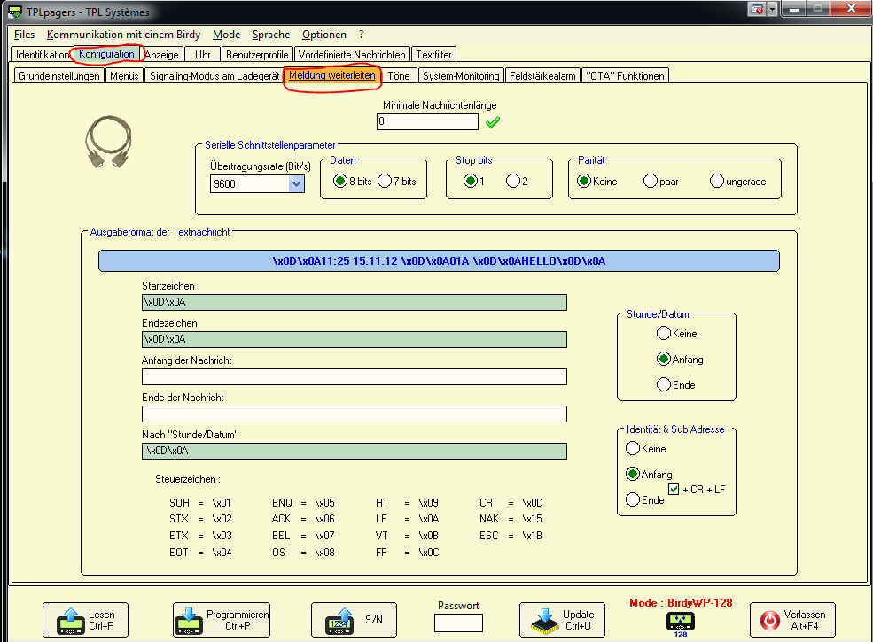The image size is (873, 642).
Task: Click the Lesen read pager icon button
Action: [85, 620]
